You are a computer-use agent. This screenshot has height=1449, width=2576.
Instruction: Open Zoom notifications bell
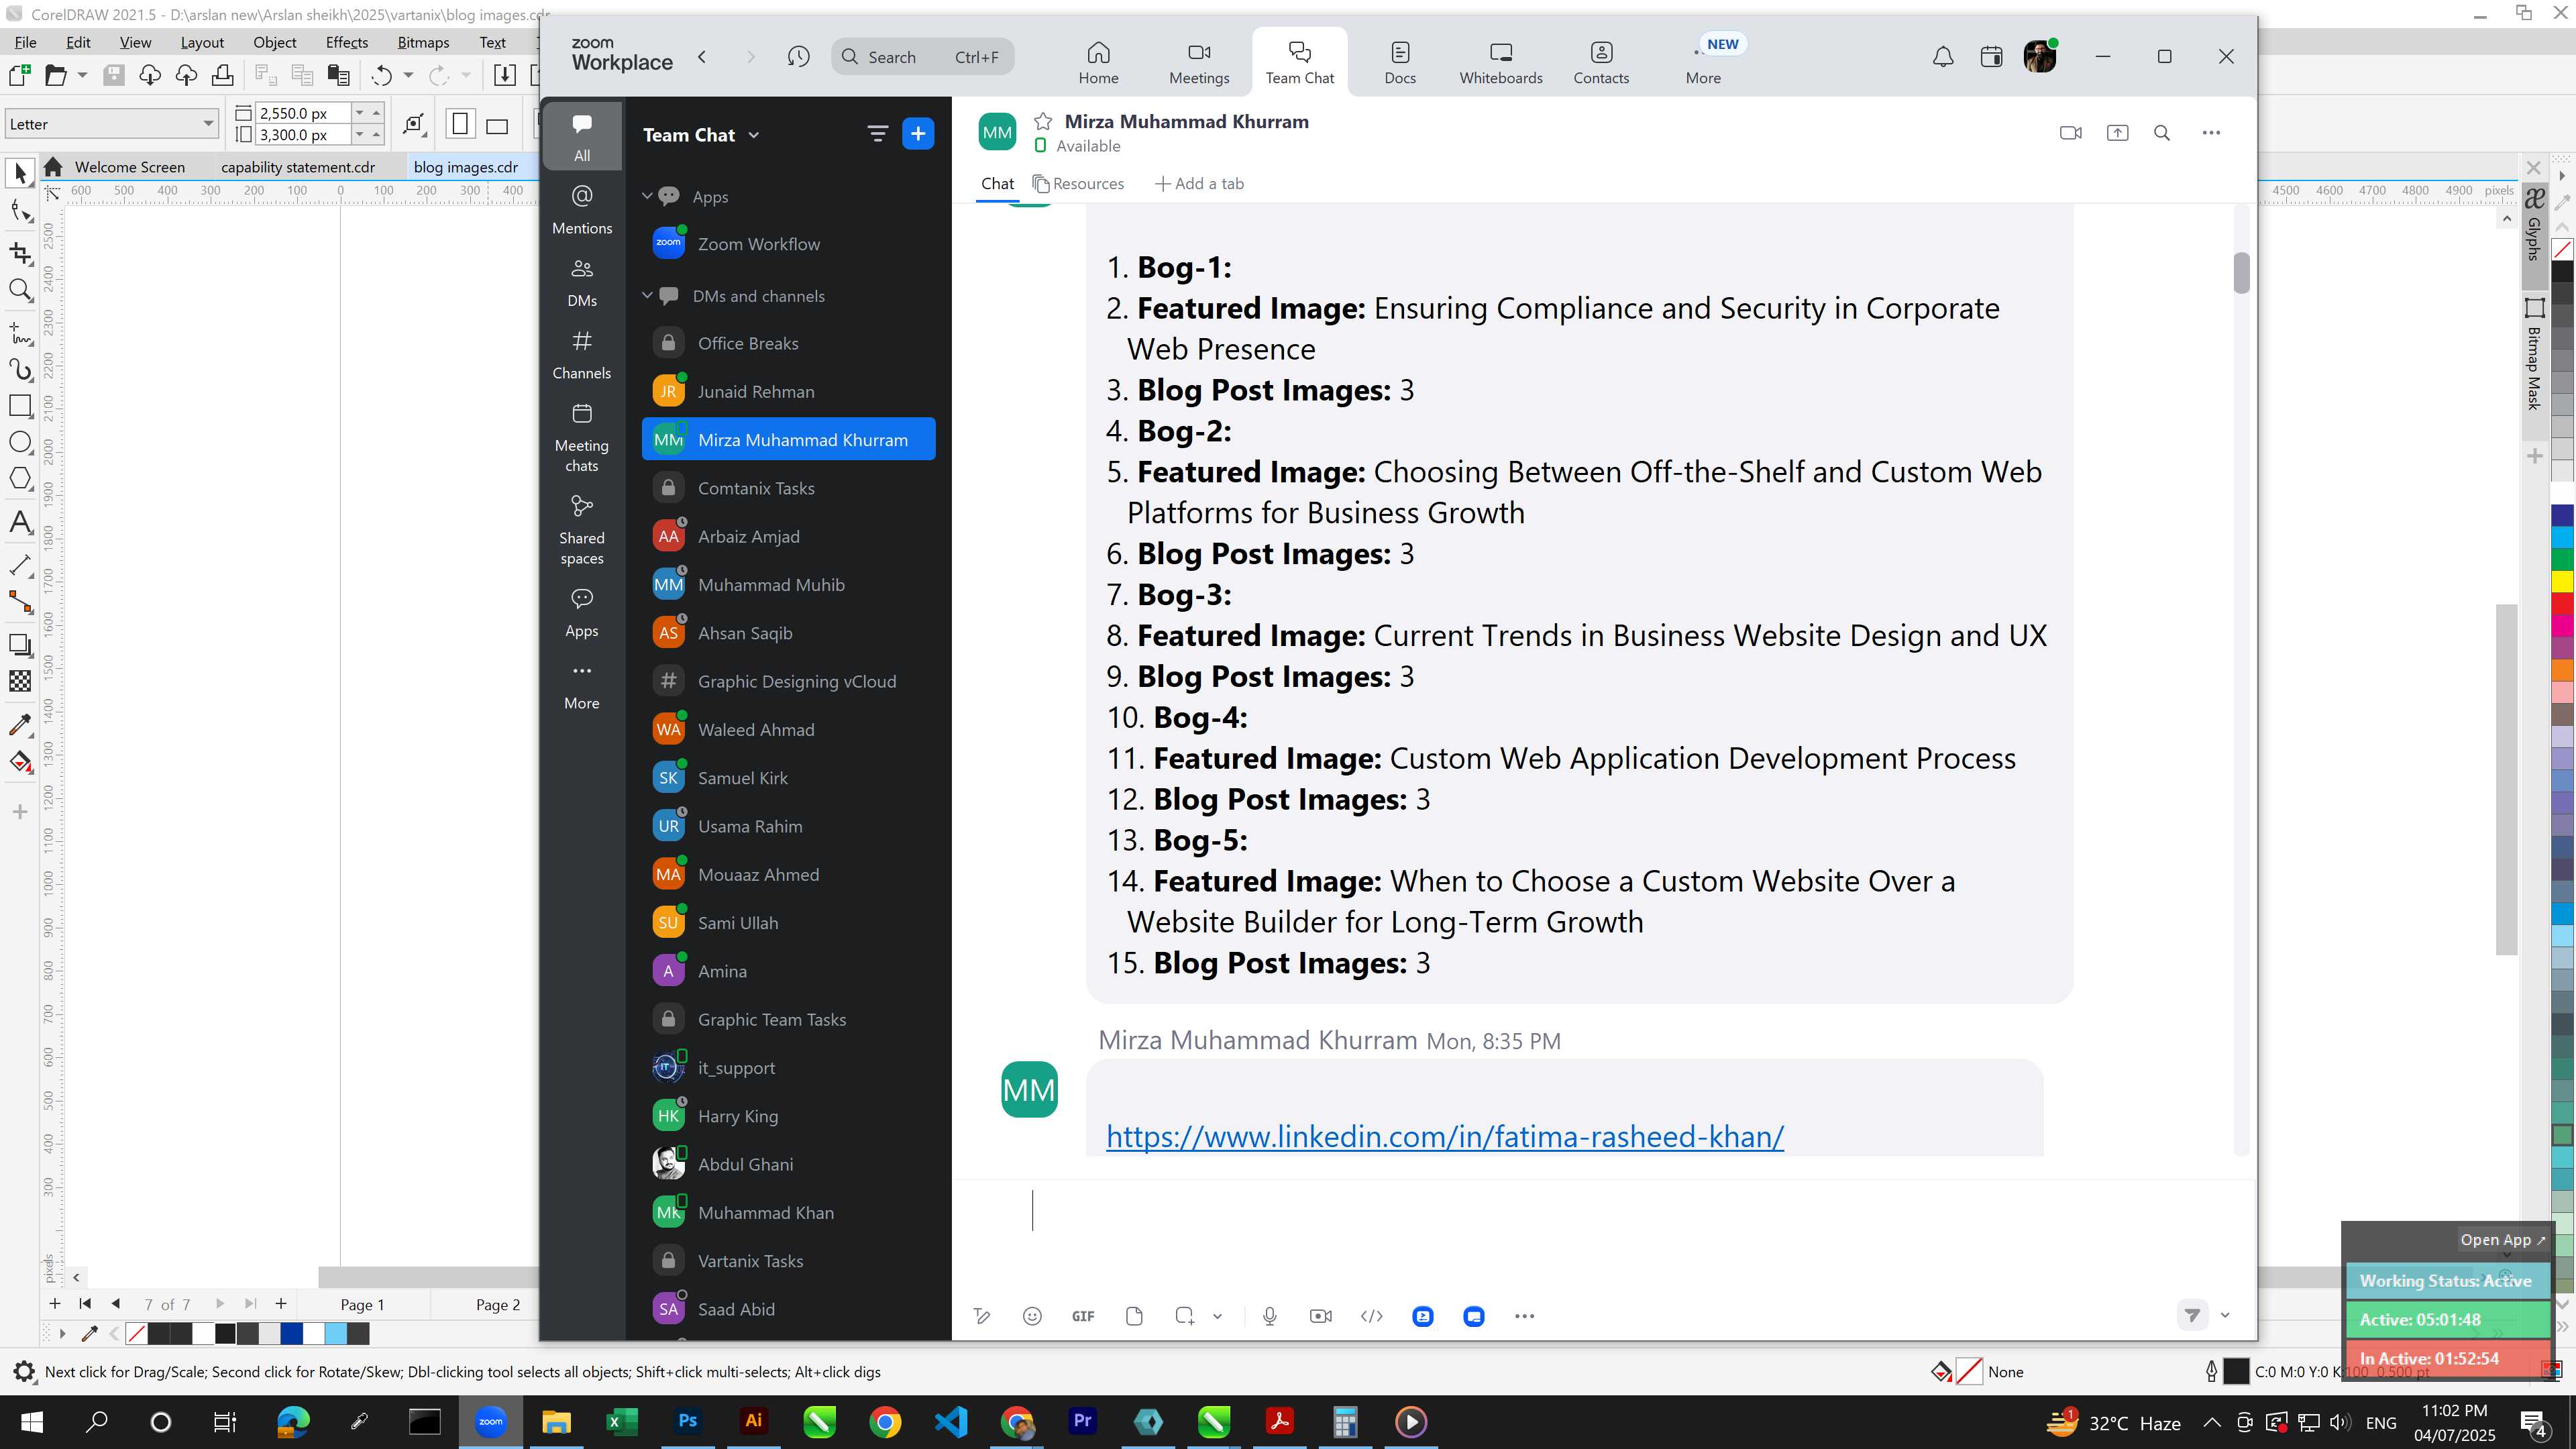1943,57
